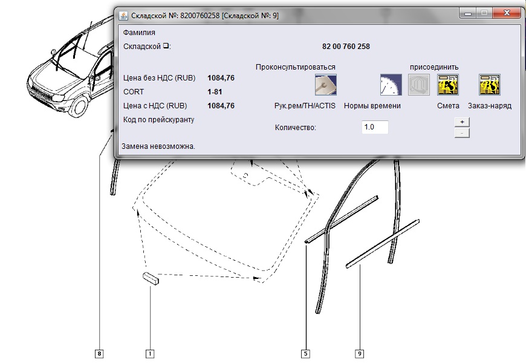Increase quantity with the plus button
Image resolution: width=526 pixels, height=363 pixels.
click(x=462, y=122)
